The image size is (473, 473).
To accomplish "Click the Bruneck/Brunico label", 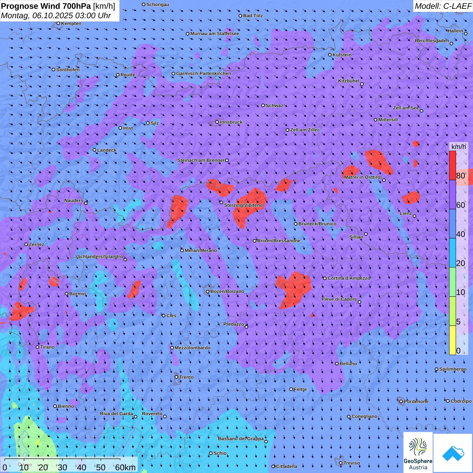I will 317,224.
